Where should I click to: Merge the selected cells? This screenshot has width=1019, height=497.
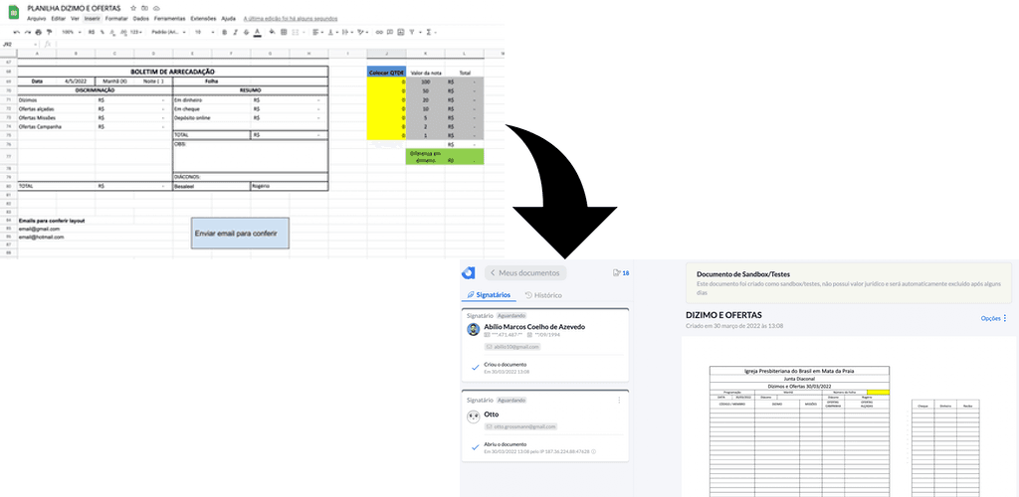[x=295, y=32]
